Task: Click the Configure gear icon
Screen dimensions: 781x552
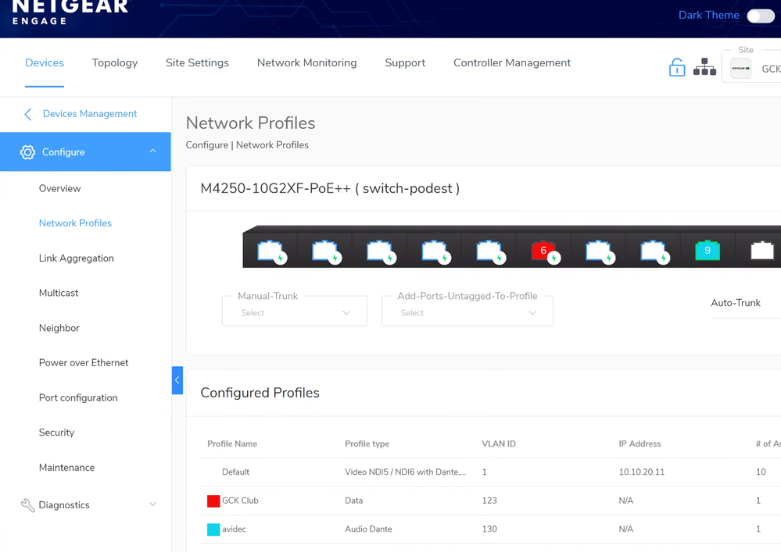Action: 28,152
